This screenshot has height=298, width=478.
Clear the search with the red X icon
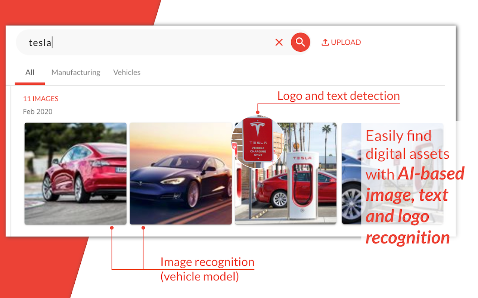coord(279,42)
